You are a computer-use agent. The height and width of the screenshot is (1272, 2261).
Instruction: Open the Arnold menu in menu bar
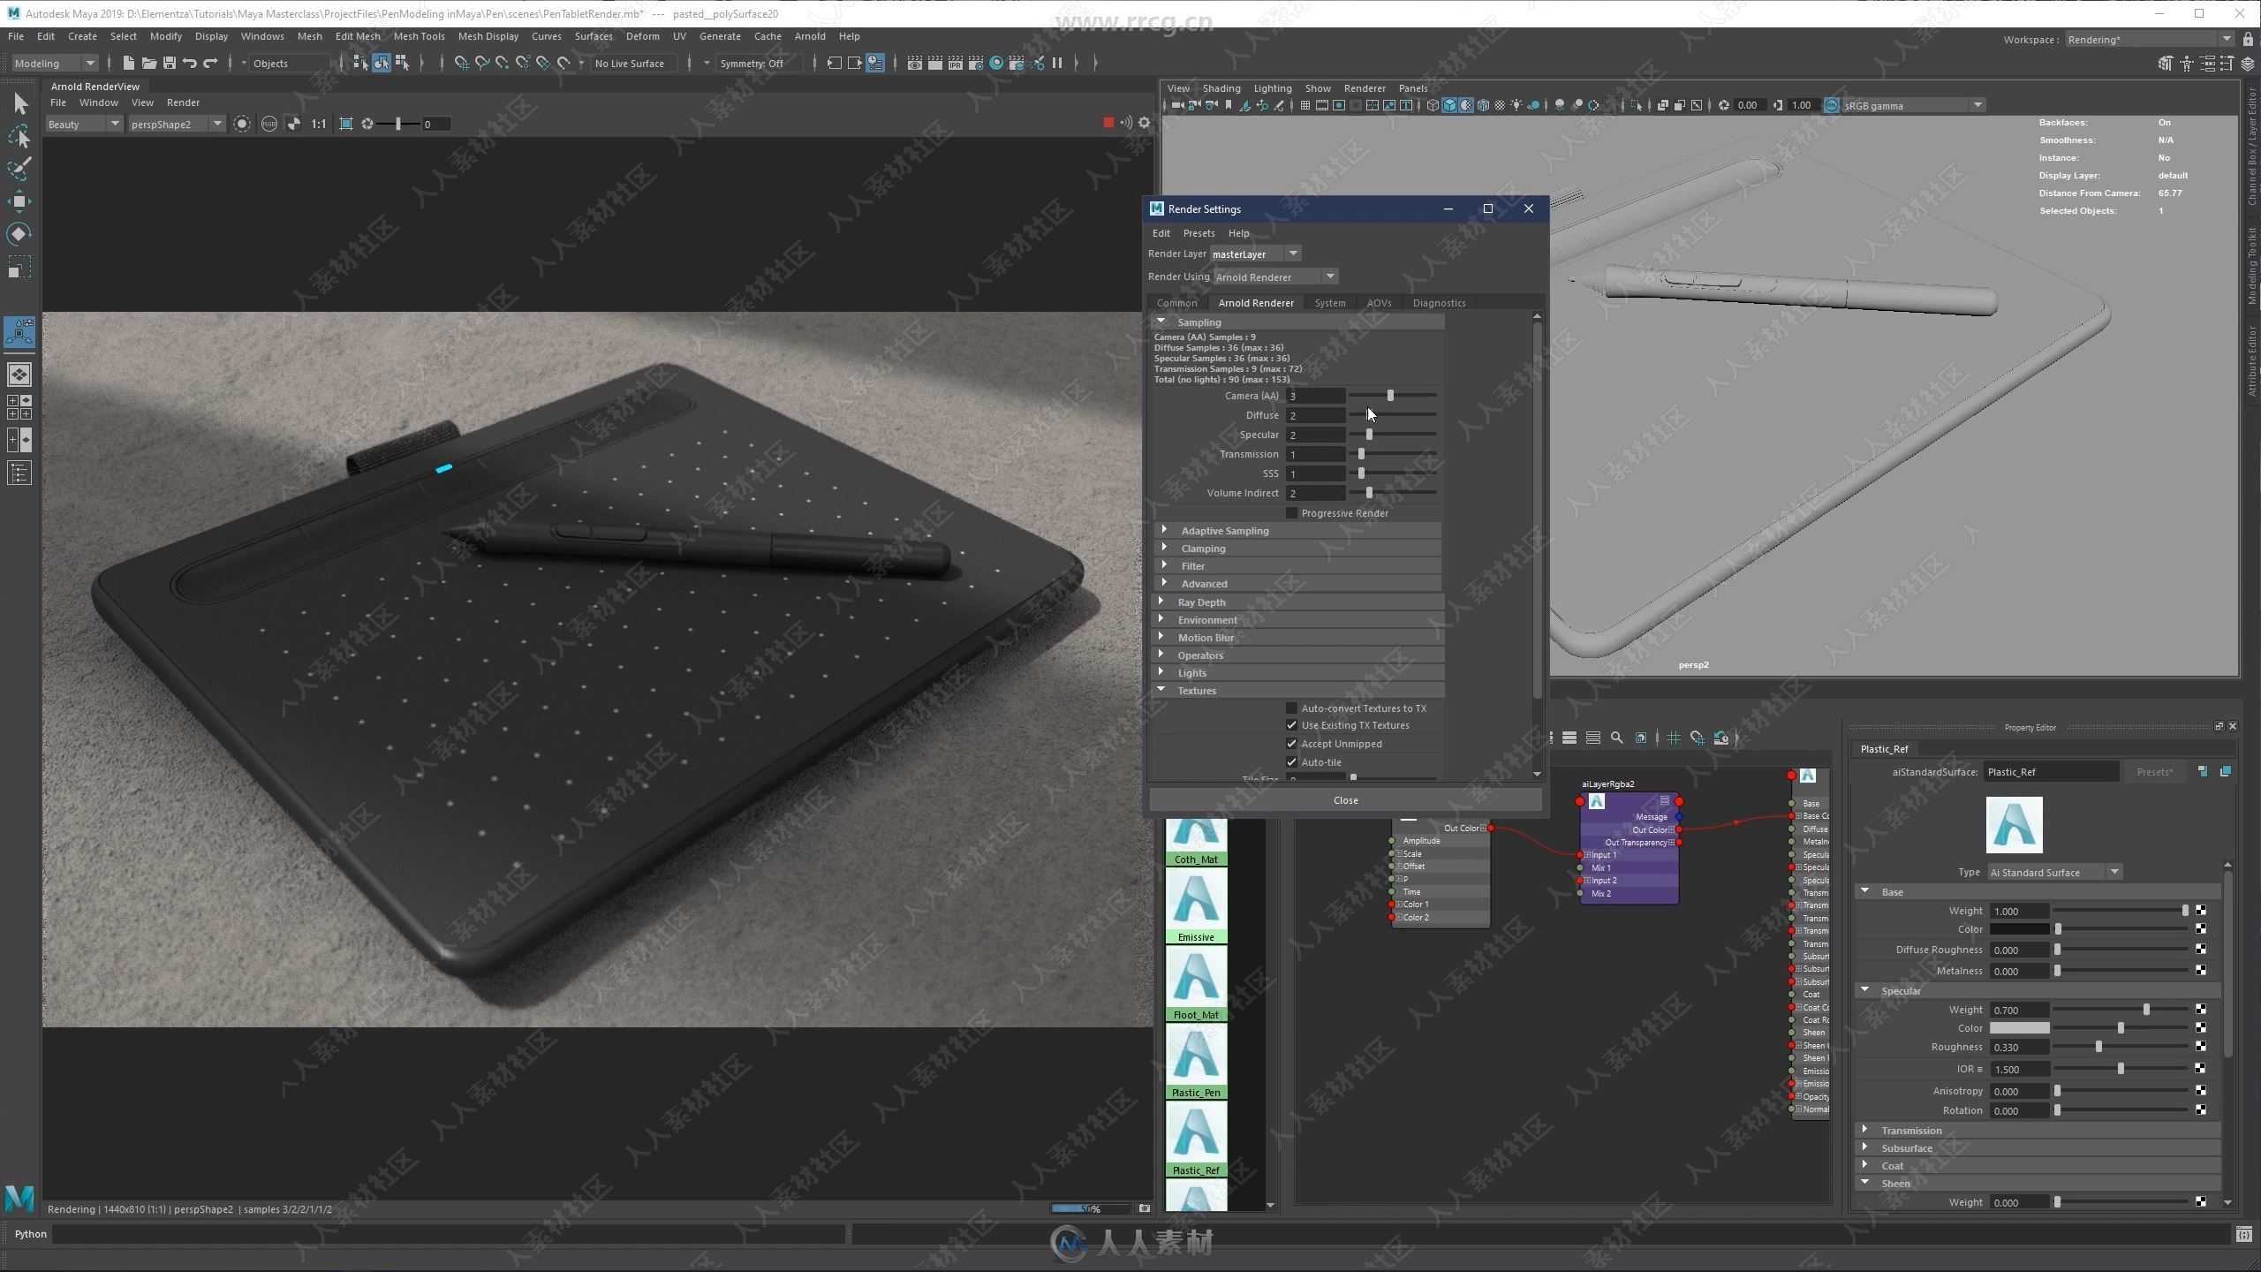tap(809, 36)
